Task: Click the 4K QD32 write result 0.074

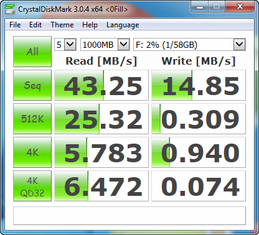Action: pyautogui.click(x=199, y=186)
